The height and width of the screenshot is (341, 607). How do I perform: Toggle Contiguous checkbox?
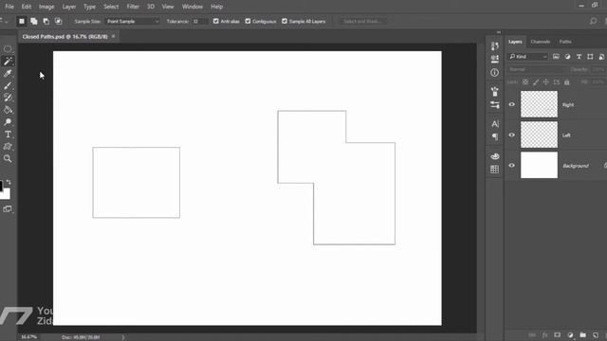pyautogui.click(x=248, y=21)
